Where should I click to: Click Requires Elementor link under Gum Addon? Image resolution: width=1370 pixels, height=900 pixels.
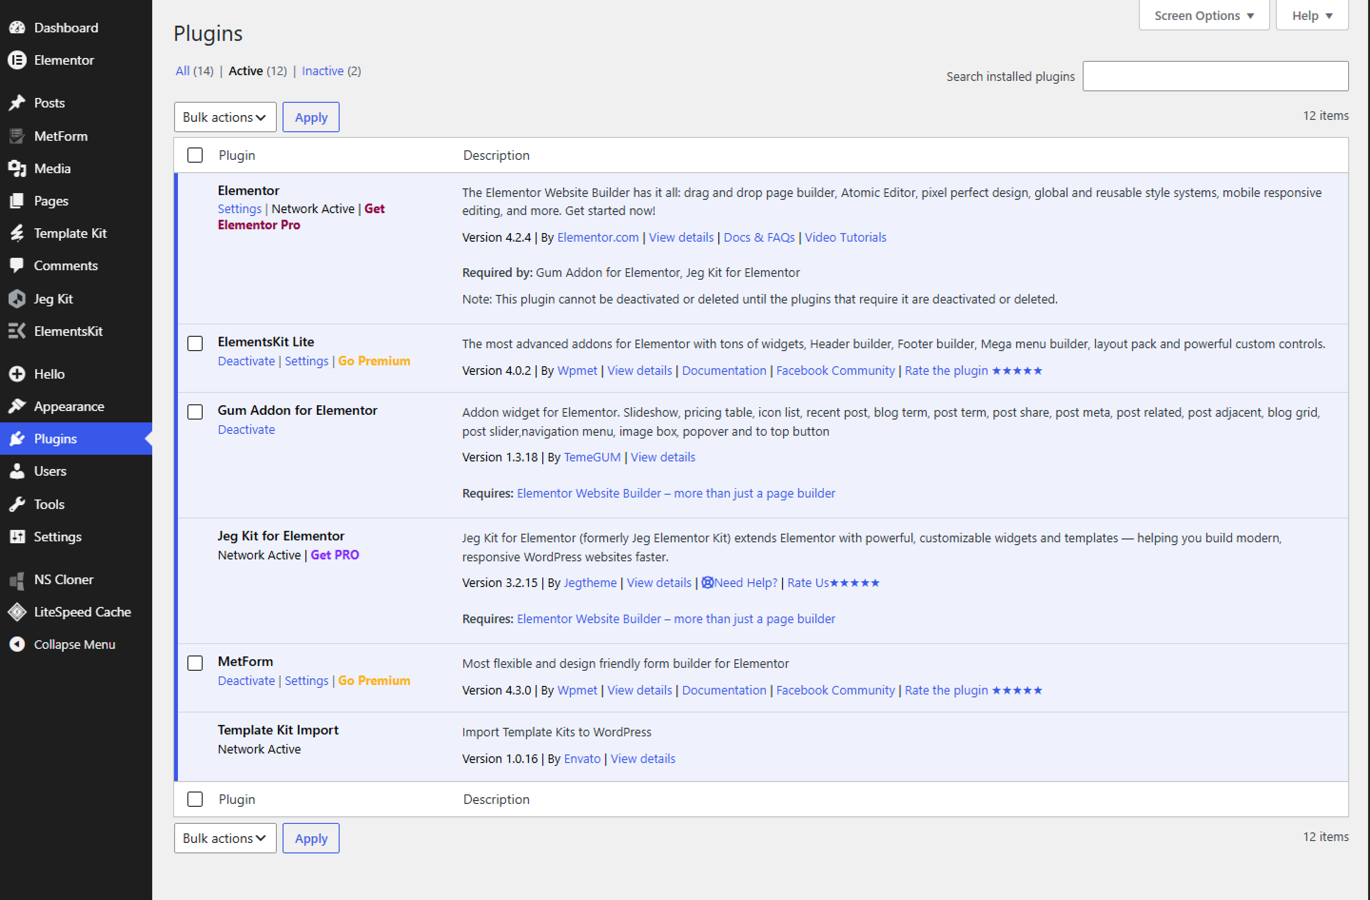pyautogui.click(x=676, y=493)
